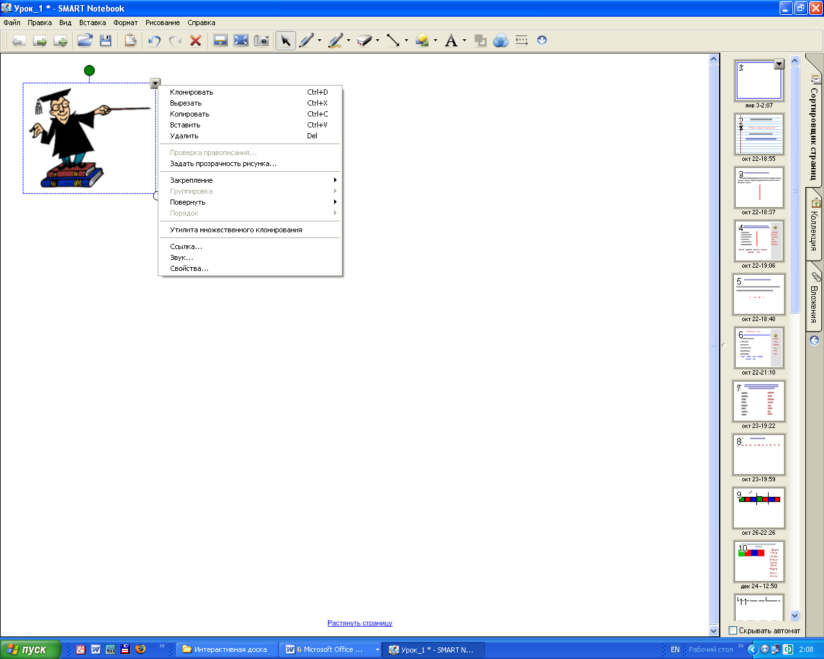Save the notebook file

(106, 41)
